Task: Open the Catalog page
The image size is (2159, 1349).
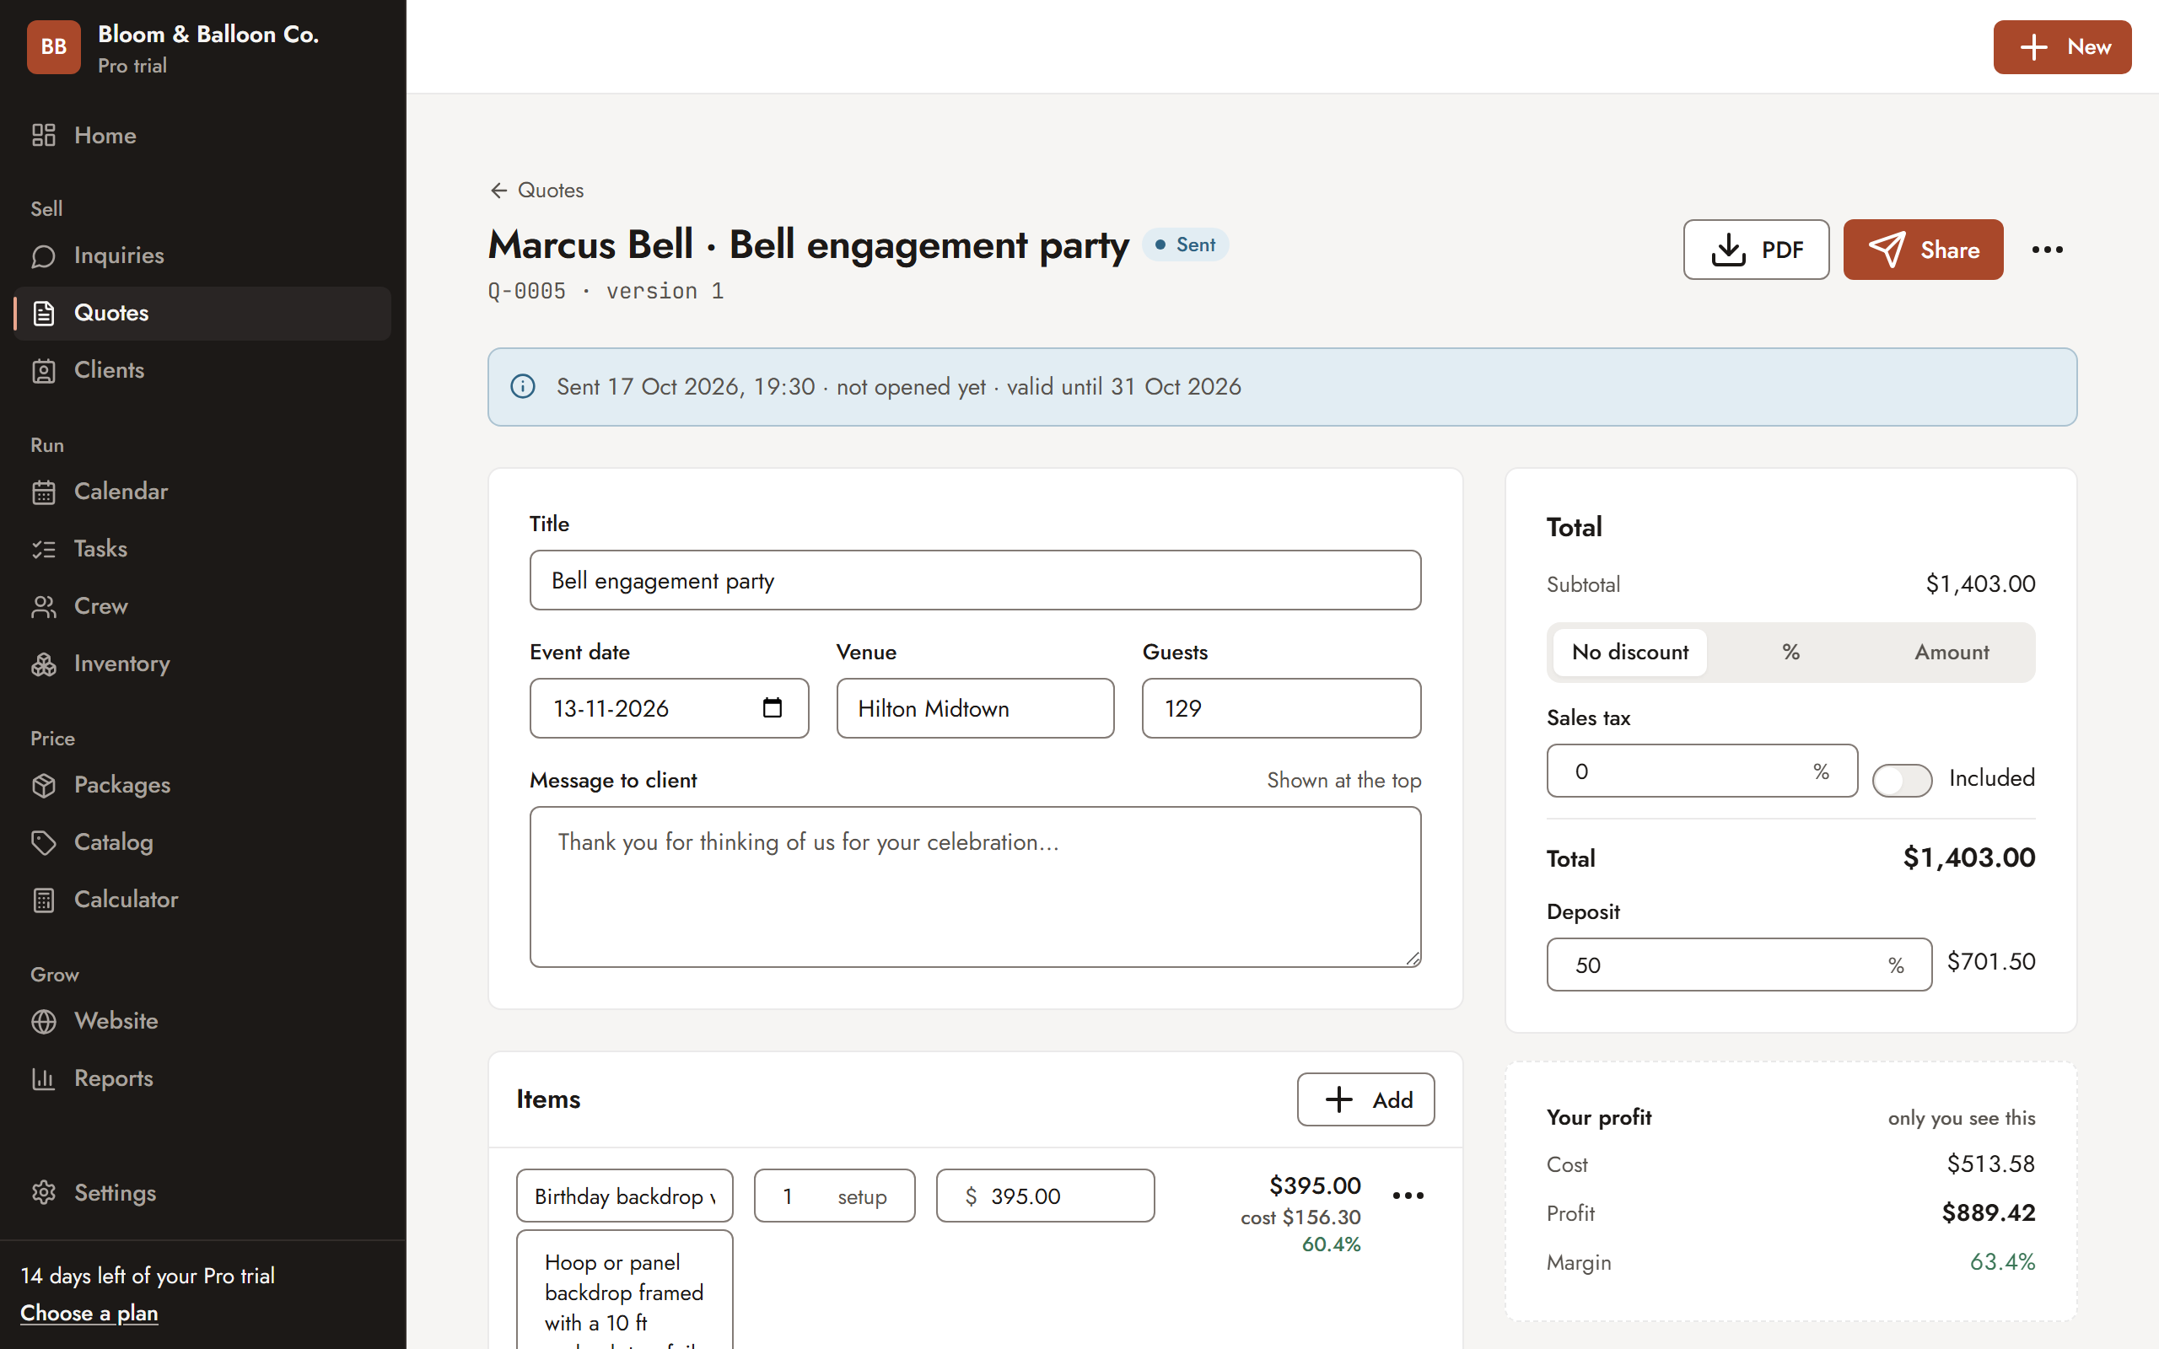Action: coord(202,842)
